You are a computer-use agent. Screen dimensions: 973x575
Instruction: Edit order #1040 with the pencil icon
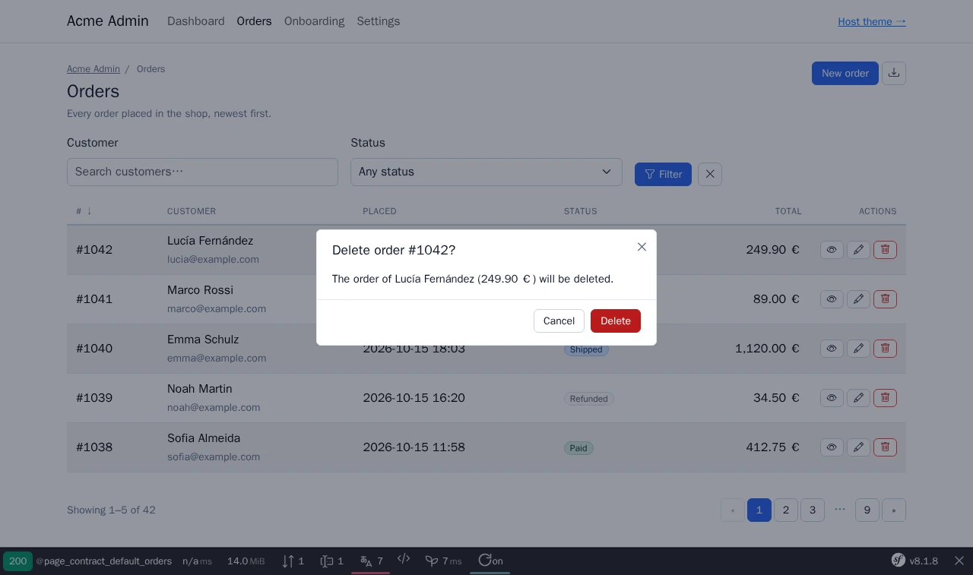858,349
